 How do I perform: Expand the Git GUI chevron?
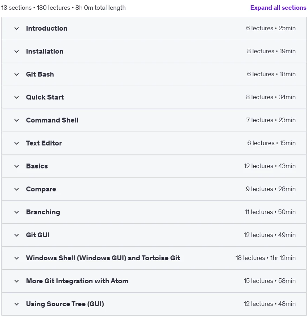[17, 235]
